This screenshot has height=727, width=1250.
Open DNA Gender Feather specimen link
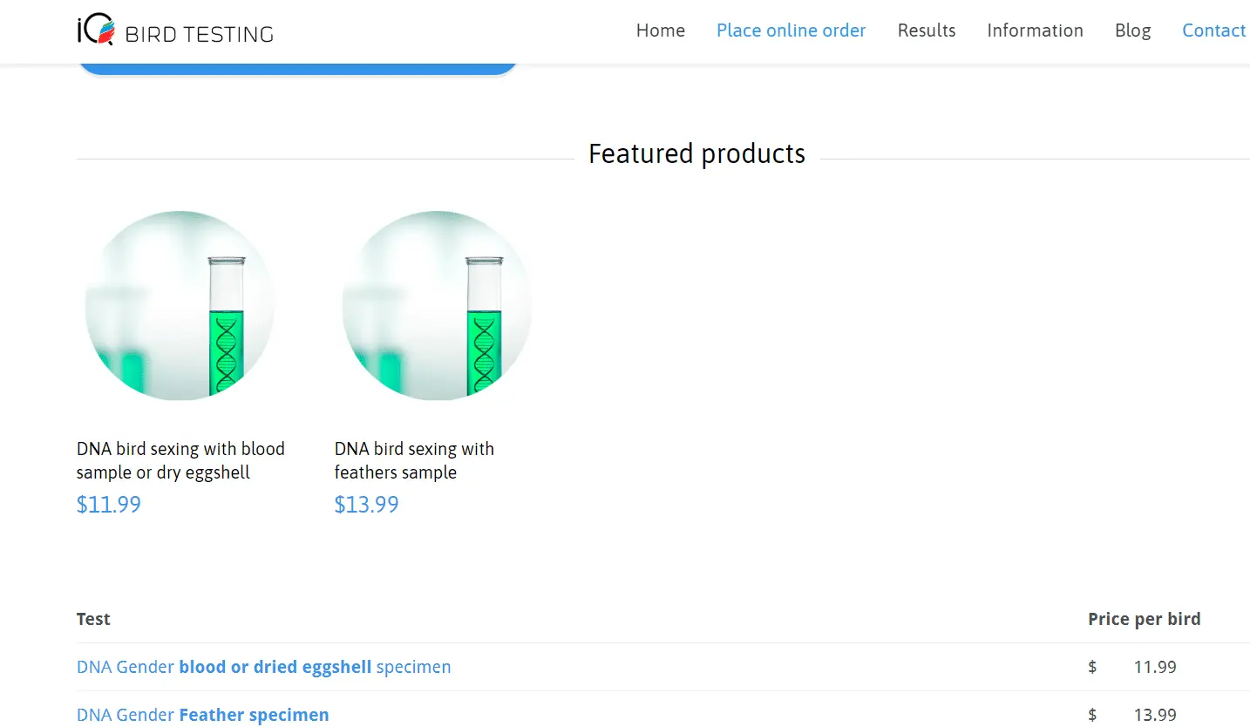tap(203, 715)
